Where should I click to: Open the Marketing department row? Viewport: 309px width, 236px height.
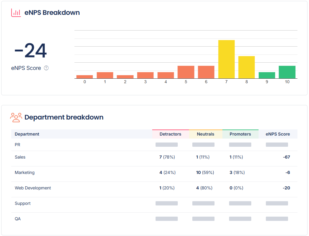(x=25, y=172)
